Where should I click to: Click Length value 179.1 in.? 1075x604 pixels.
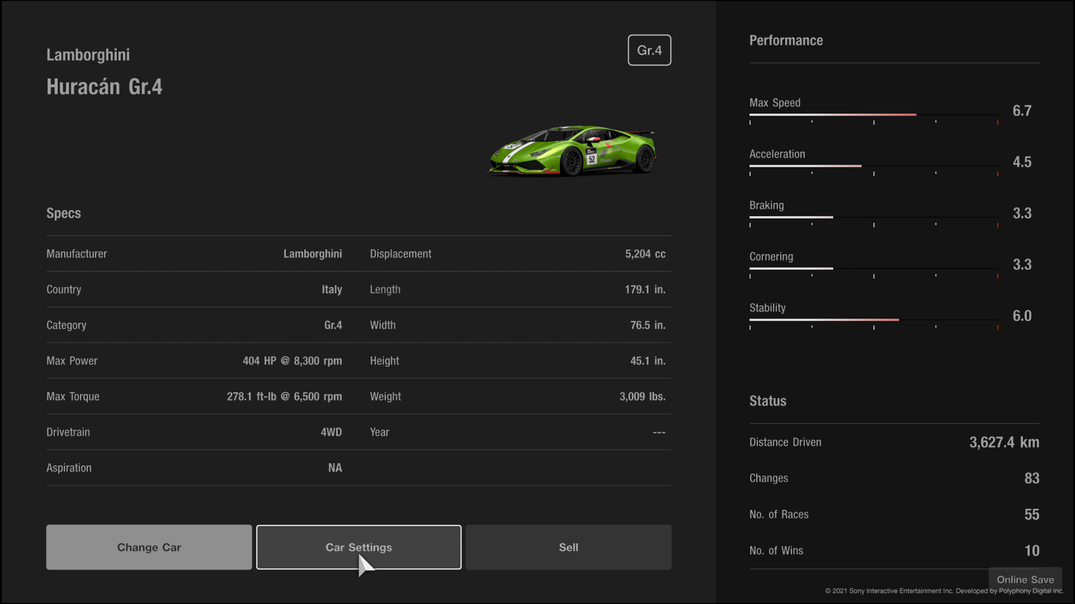645,289
